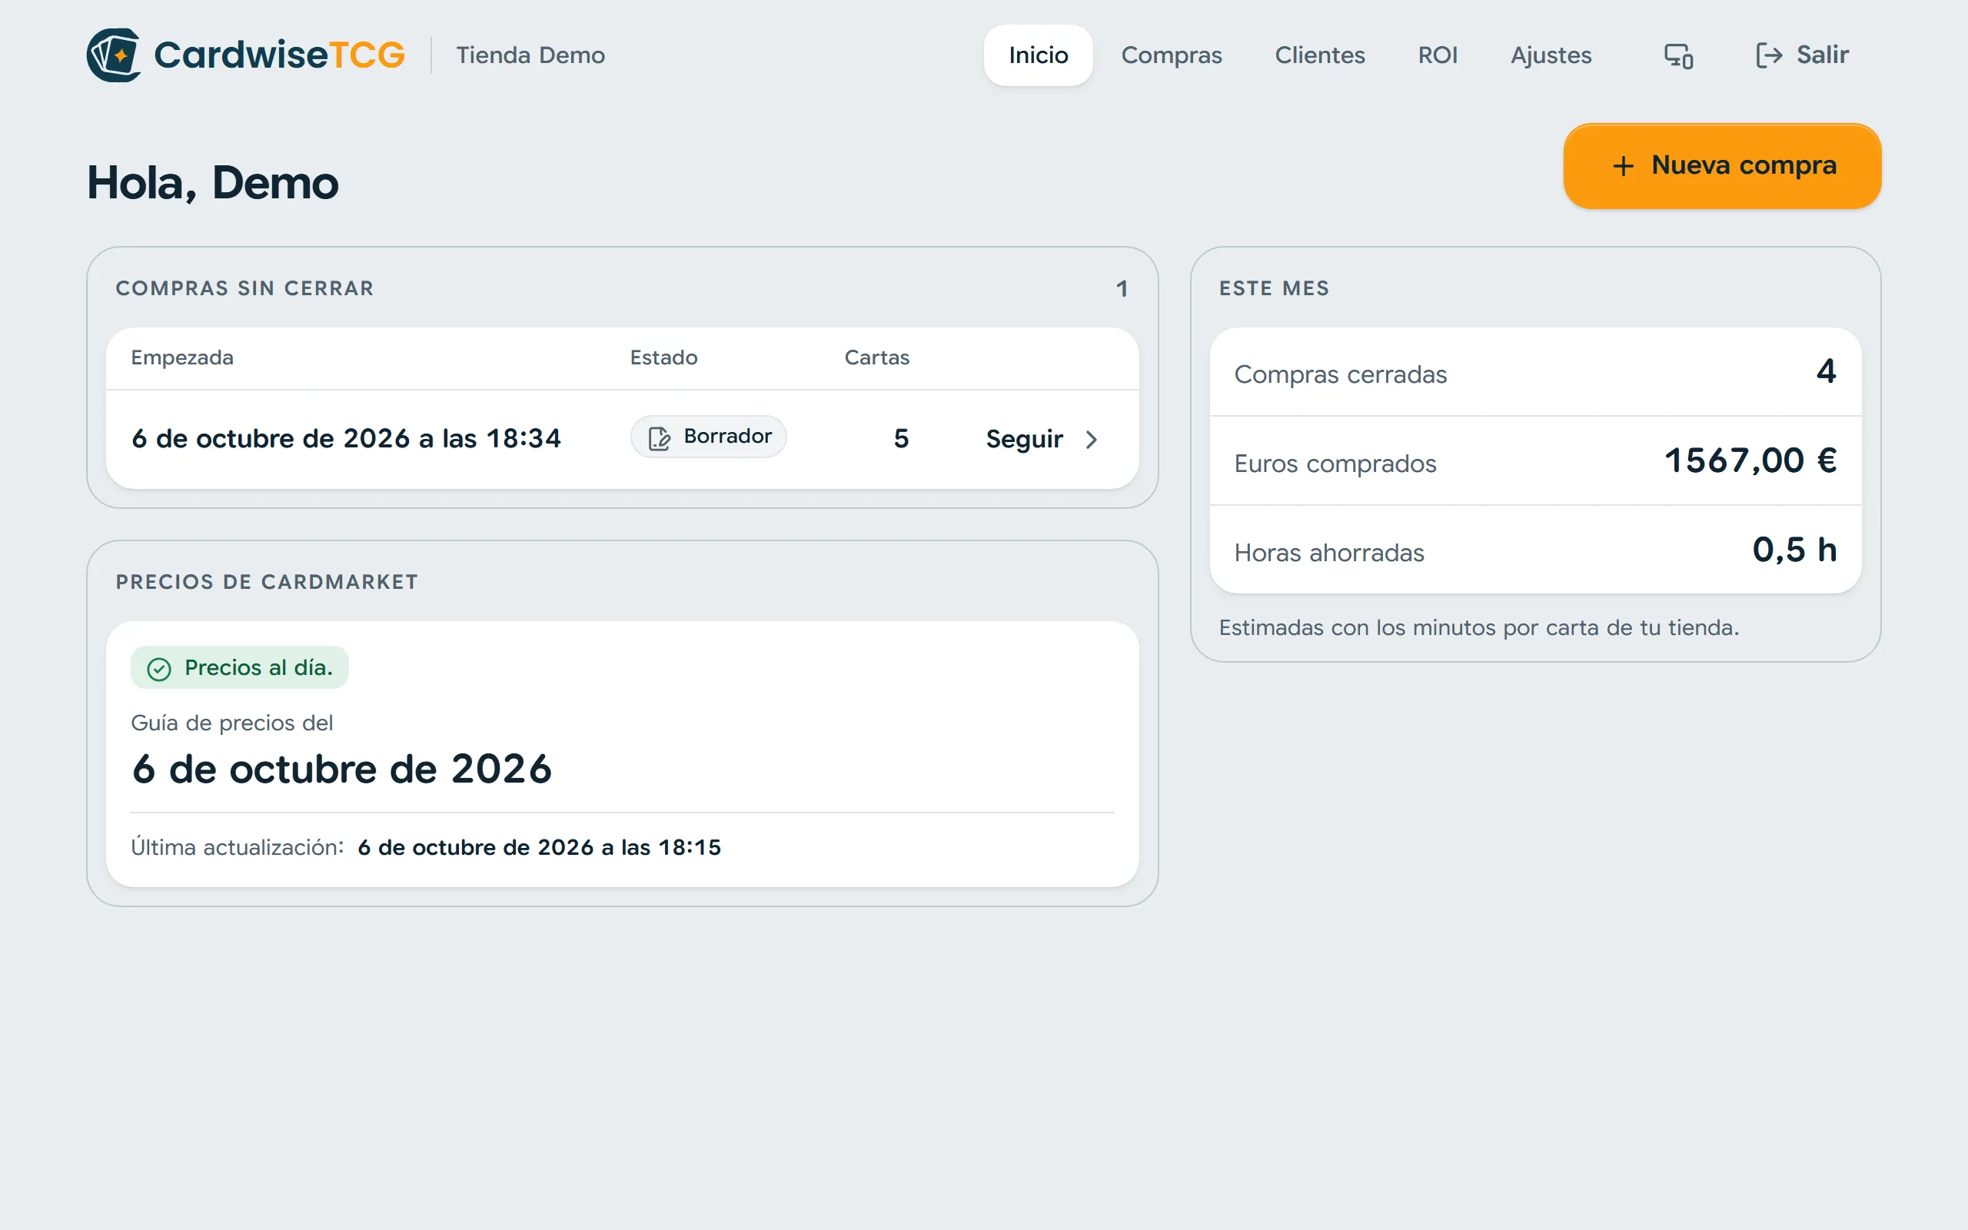Click the Guía de precios del label

tap(231, 723)
